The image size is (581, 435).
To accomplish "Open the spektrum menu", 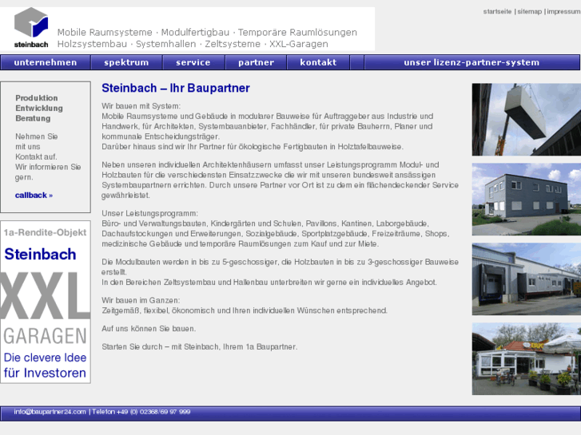I will point(126,62).
